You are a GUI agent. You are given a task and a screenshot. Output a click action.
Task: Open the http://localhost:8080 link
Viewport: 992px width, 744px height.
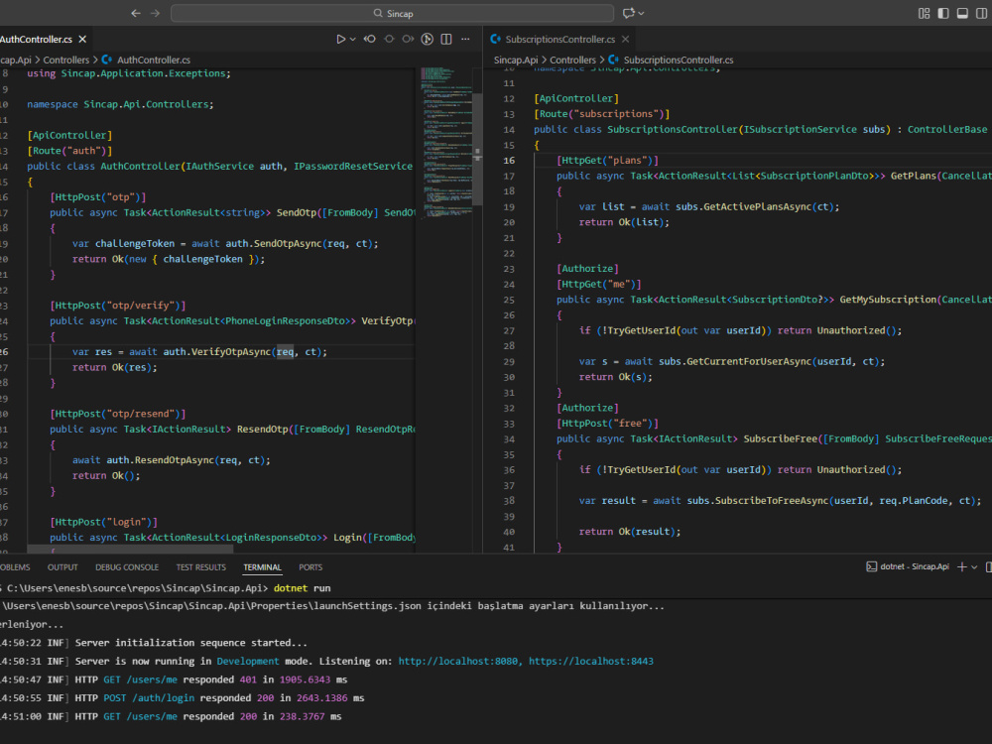point(460,661)
